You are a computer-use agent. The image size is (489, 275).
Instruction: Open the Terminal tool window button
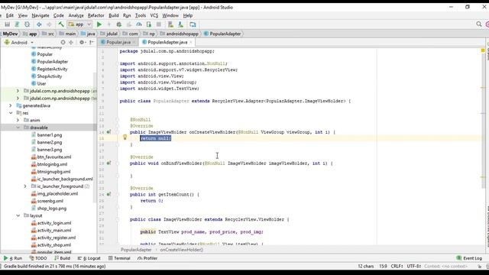pos(119,258)
